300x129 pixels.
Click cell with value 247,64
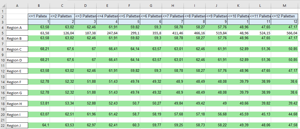point(107,33)
